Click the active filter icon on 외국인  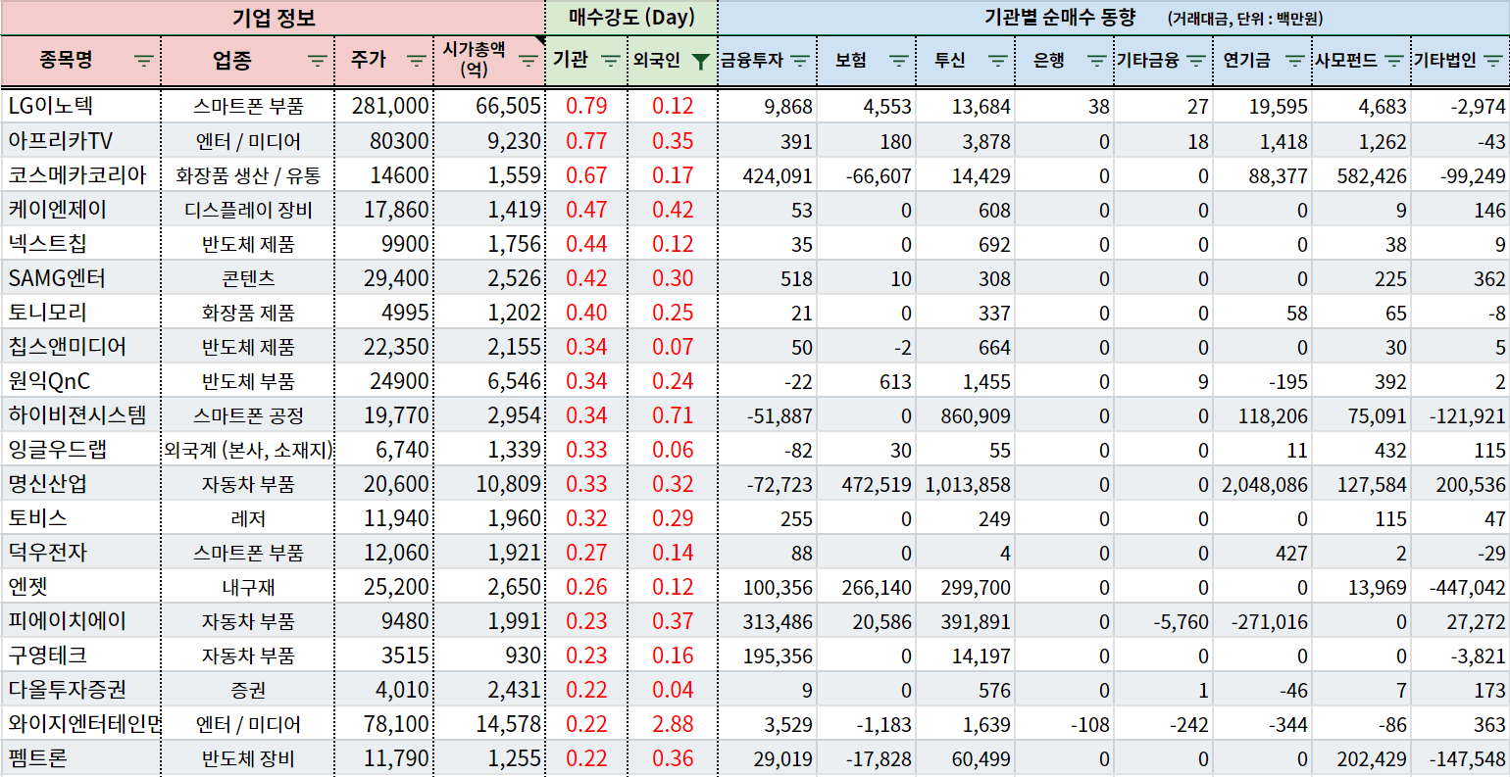(x=700, y=61)
